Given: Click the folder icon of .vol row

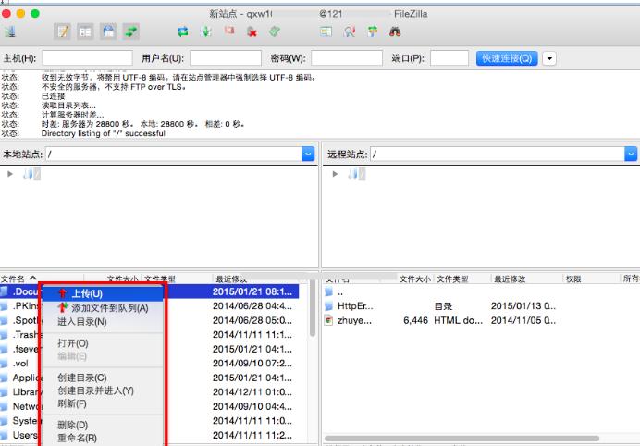Looking at the screenshot, I should (4, 363).
